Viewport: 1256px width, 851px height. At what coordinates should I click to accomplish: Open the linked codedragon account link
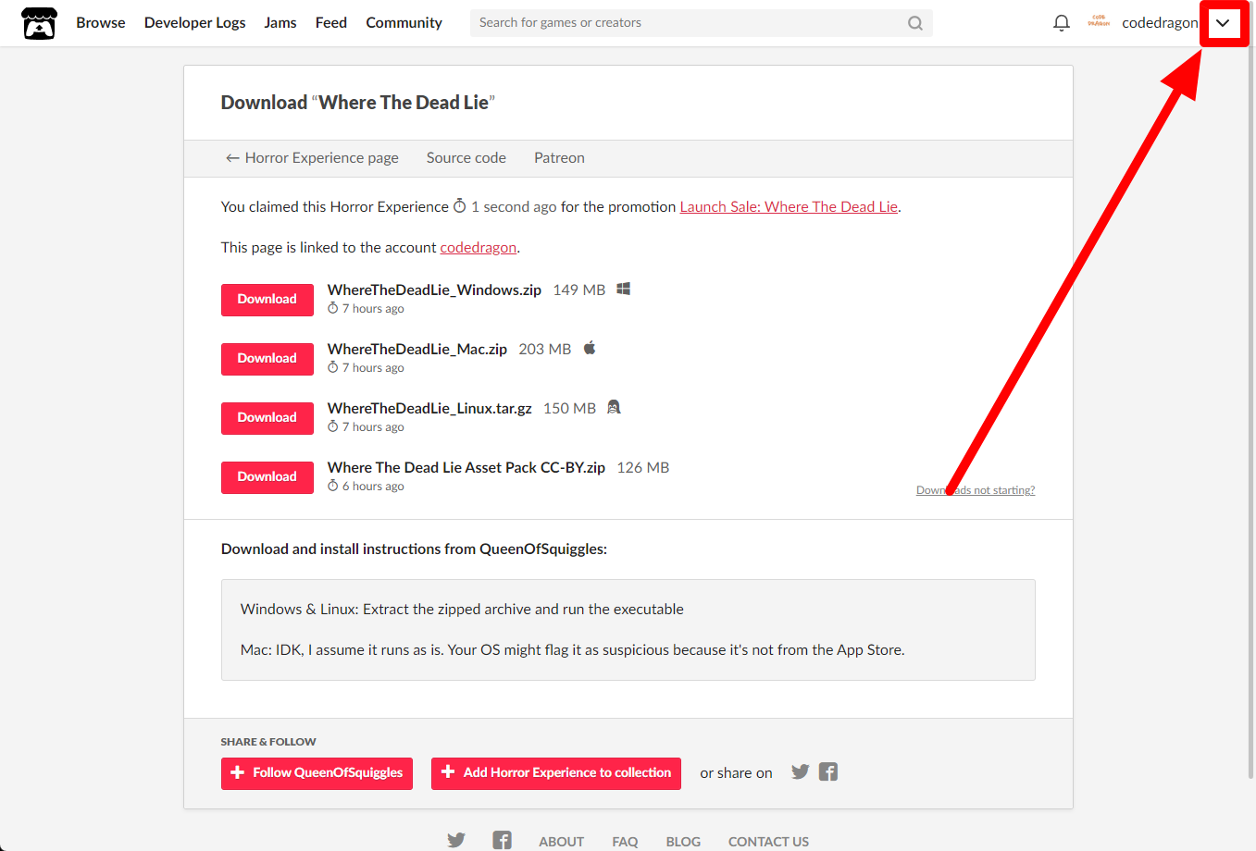pos(479,248)
